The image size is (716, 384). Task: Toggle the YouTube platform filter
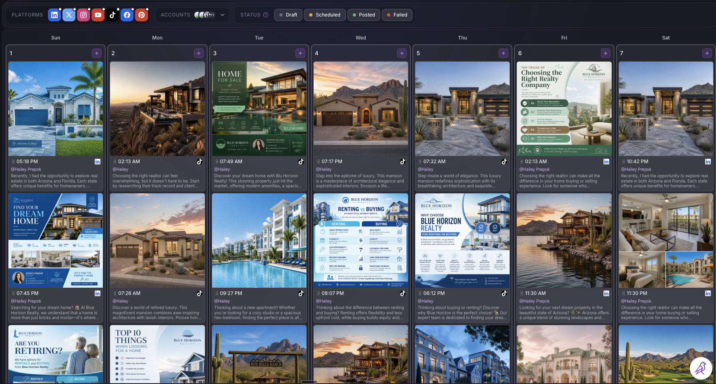coord(98,15)
